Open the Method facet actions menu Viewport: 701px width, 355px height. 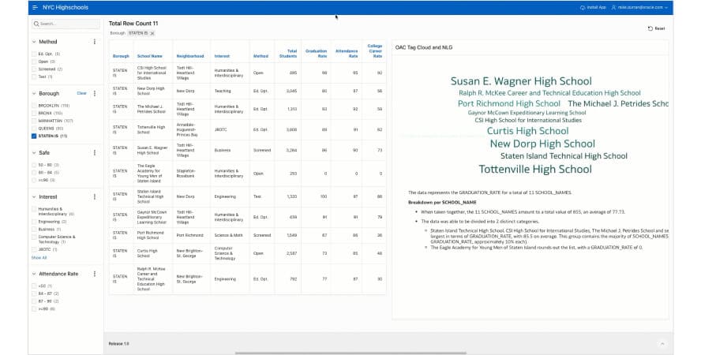pos(95,42)
